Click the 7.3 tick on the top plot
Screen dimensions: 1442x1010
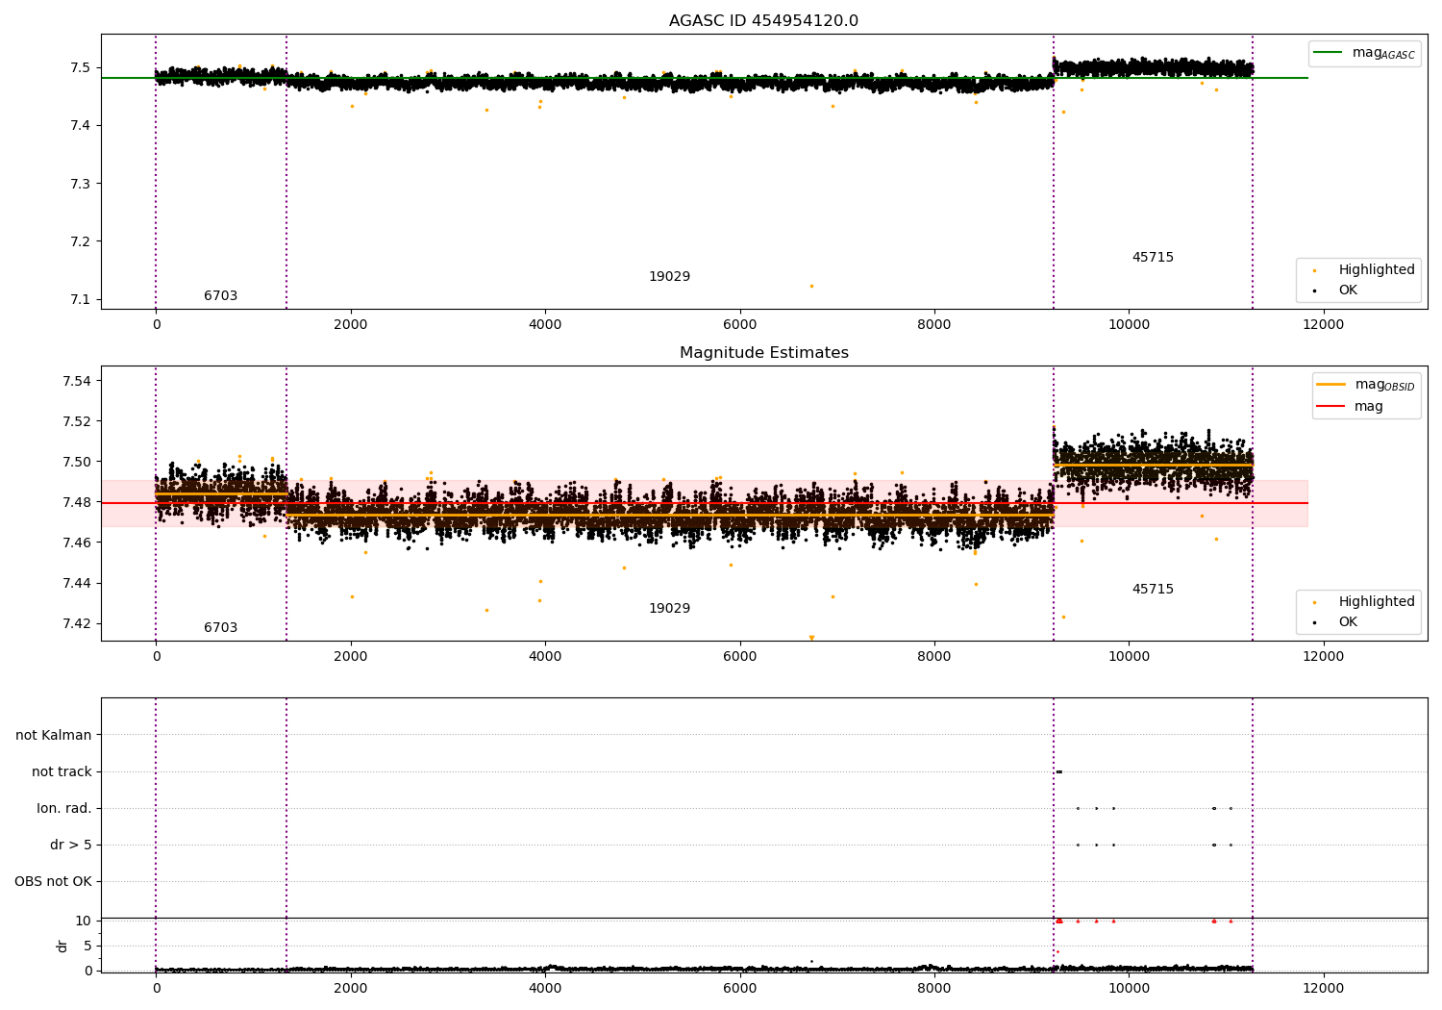click(x=81, y=184)
